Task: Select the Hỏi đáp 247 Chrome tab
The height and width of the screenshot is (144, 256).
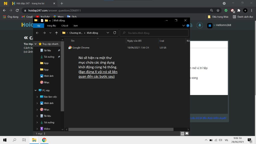Action: point(33,3)
